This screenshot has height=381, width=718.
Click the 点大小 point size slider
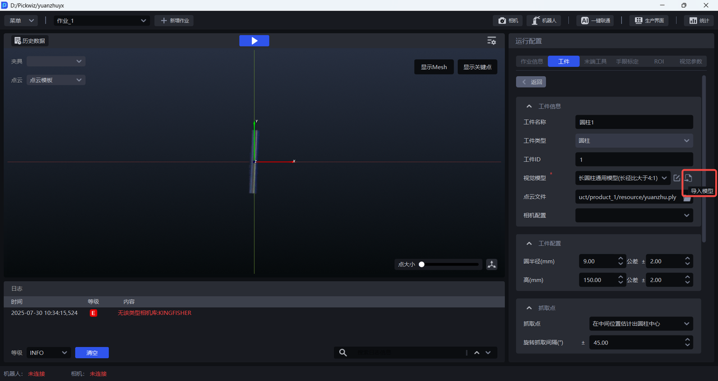449,264
